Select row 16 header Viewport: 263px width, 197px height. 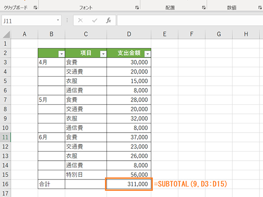point(5,184)
